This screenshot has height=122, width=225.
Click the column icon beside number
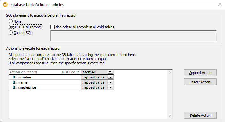pyautogui.click(x=15, y=77)
